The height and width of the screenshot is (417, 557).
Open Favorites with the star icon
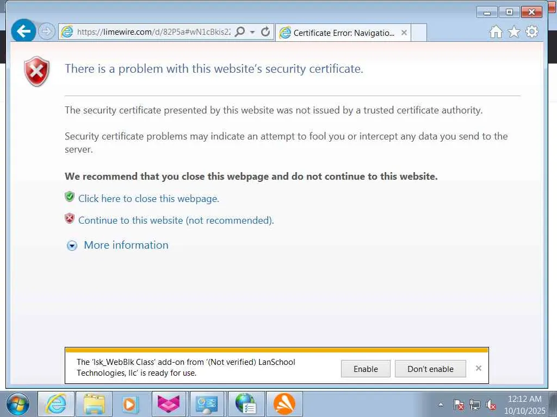pos(513,32)
